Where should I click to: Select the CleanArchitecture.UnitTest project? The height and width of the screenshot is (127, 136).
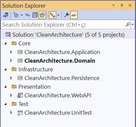pos(58,113)
